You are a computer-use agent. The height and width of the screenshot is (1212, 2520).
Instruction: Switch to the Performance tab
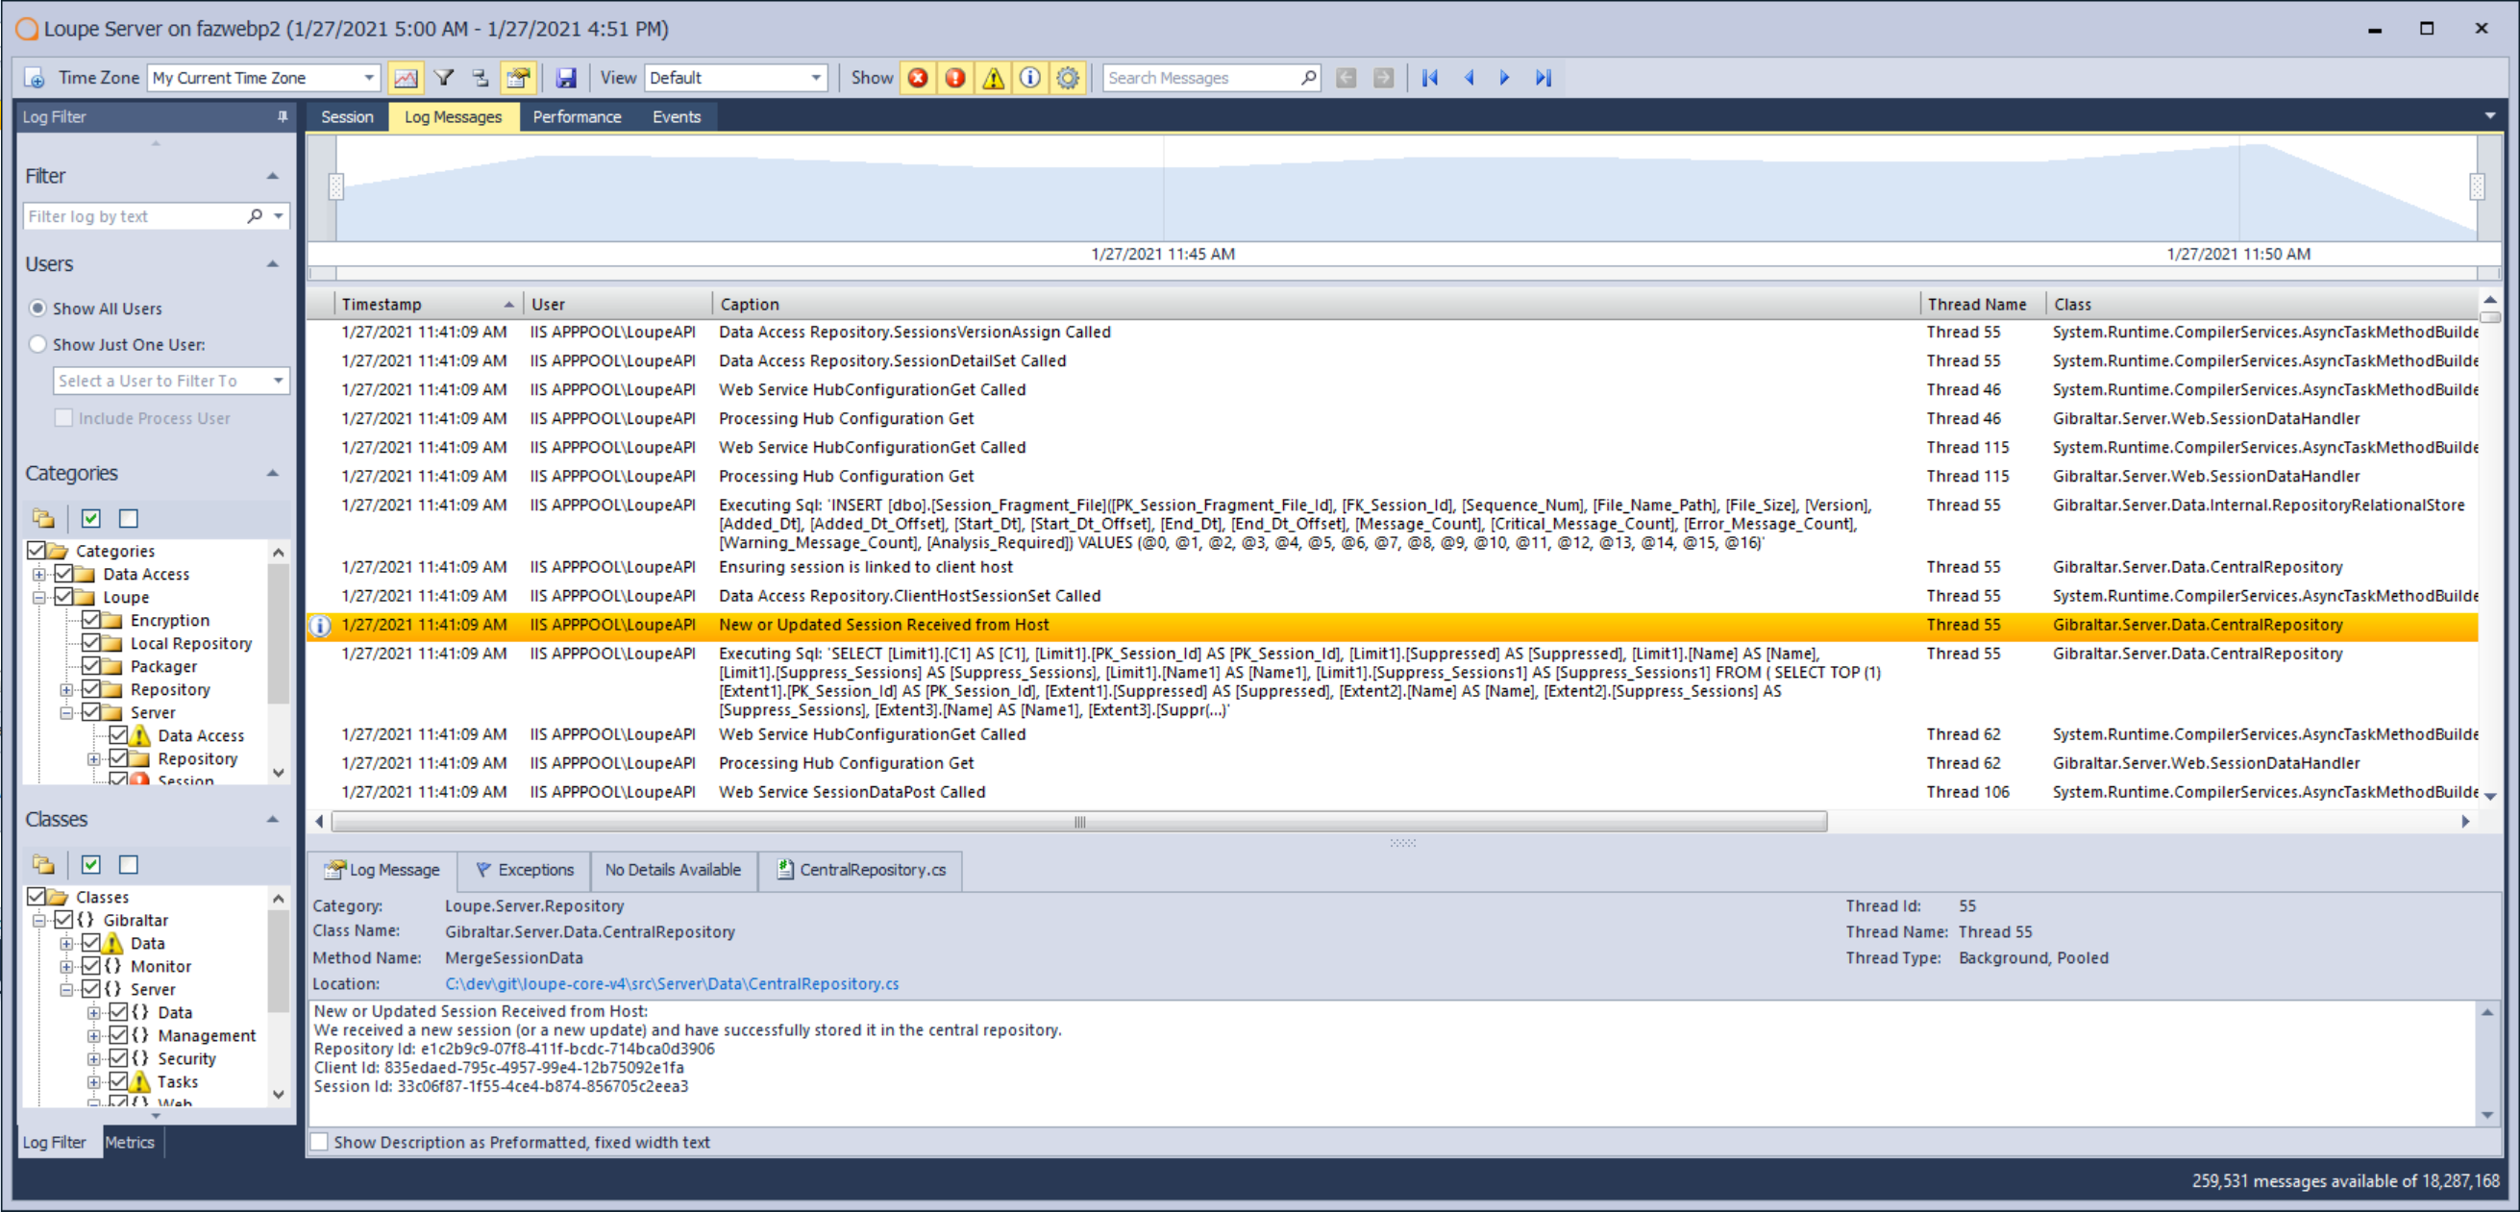click(x=578, y=116)
